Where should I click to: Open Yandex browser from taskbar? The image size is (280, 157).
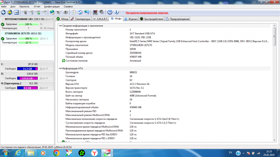94,153
